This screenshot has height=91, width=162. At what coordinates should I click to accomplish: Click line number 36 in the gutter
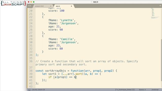[x=31, y=61]
